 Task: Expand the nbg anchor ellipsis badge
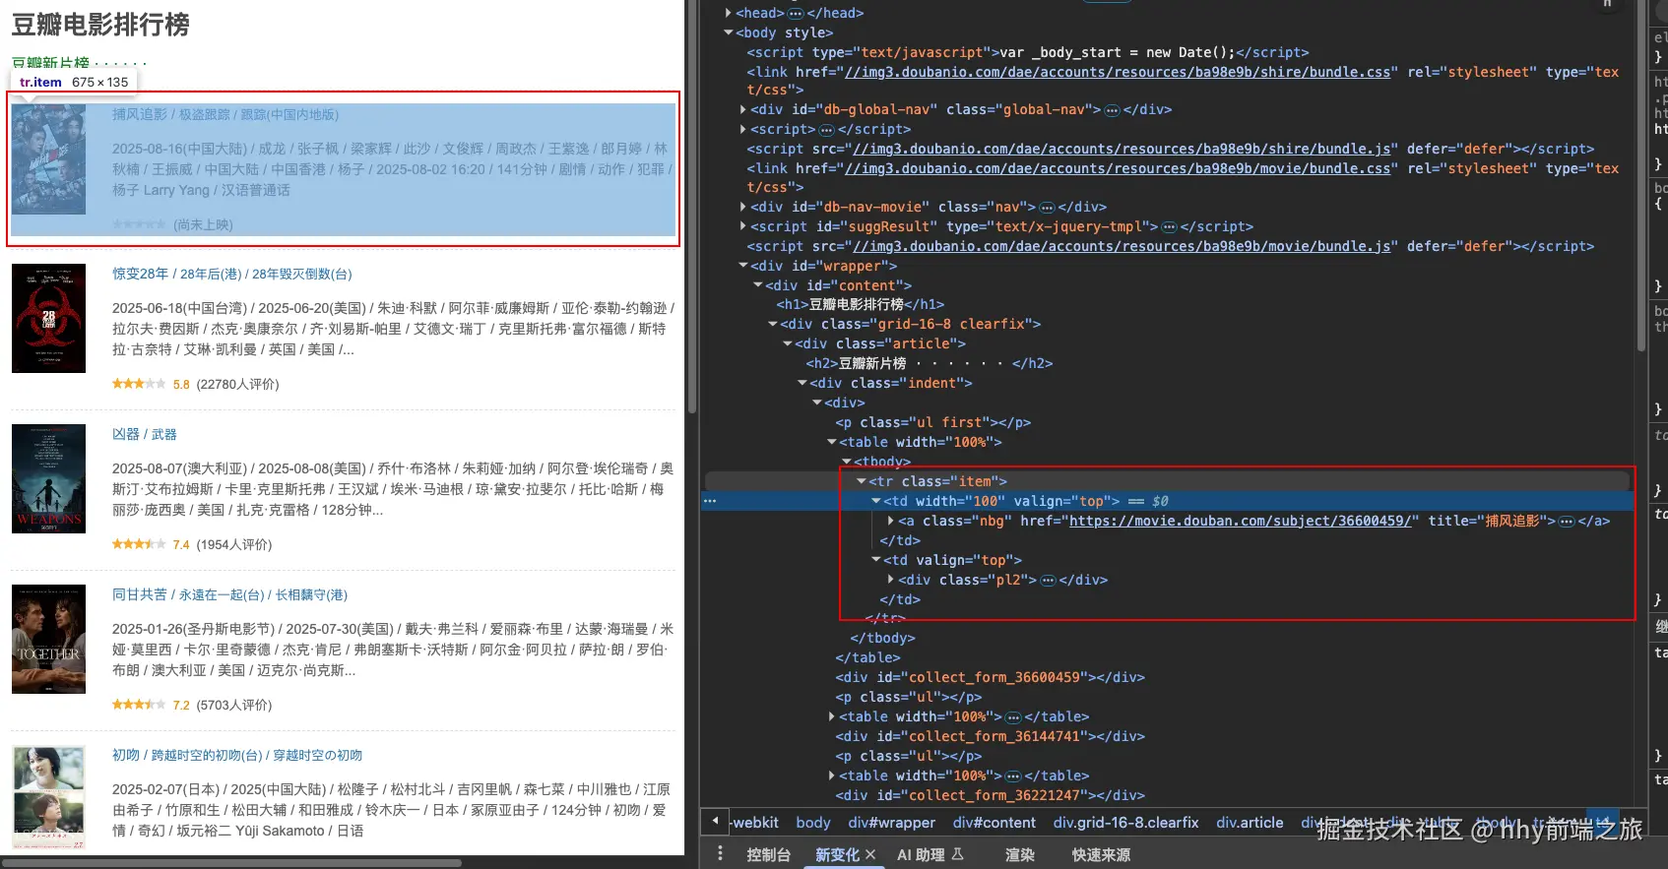click(x=1567, y=521)
